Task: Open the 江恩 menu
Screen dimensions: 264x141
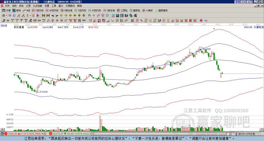Action: coord(28,6)
